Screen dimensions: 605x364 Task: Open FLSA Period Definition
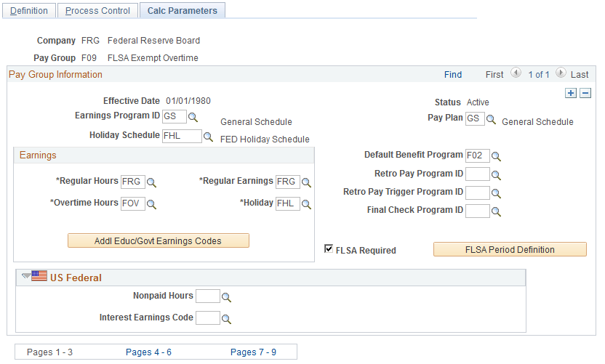[510, 249]
